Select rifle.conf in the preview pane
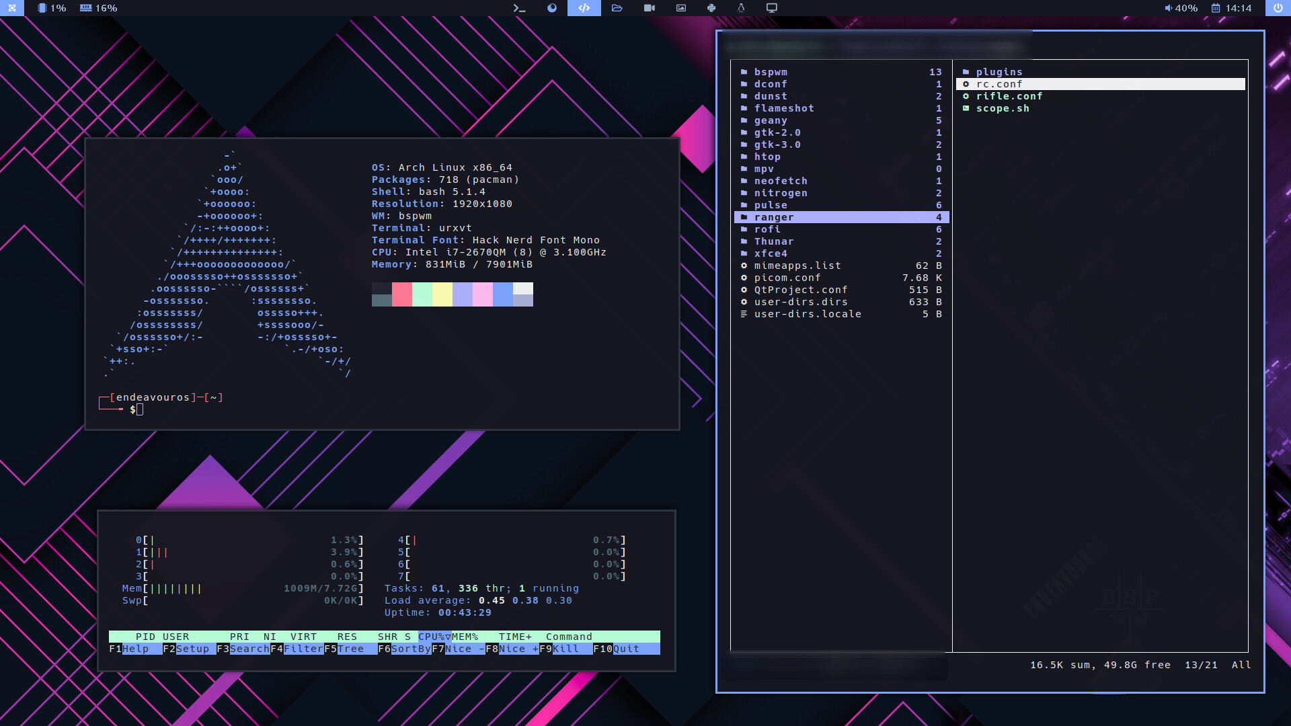Viewport: 1291px width, 726px height. (x=1101, y=96)
